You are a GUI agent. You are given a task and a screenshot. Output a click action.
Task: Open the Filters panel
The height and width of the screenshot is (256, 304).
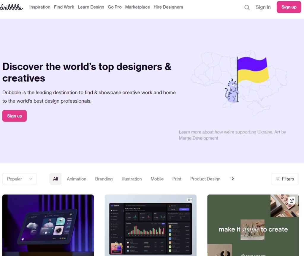point(285,179)
